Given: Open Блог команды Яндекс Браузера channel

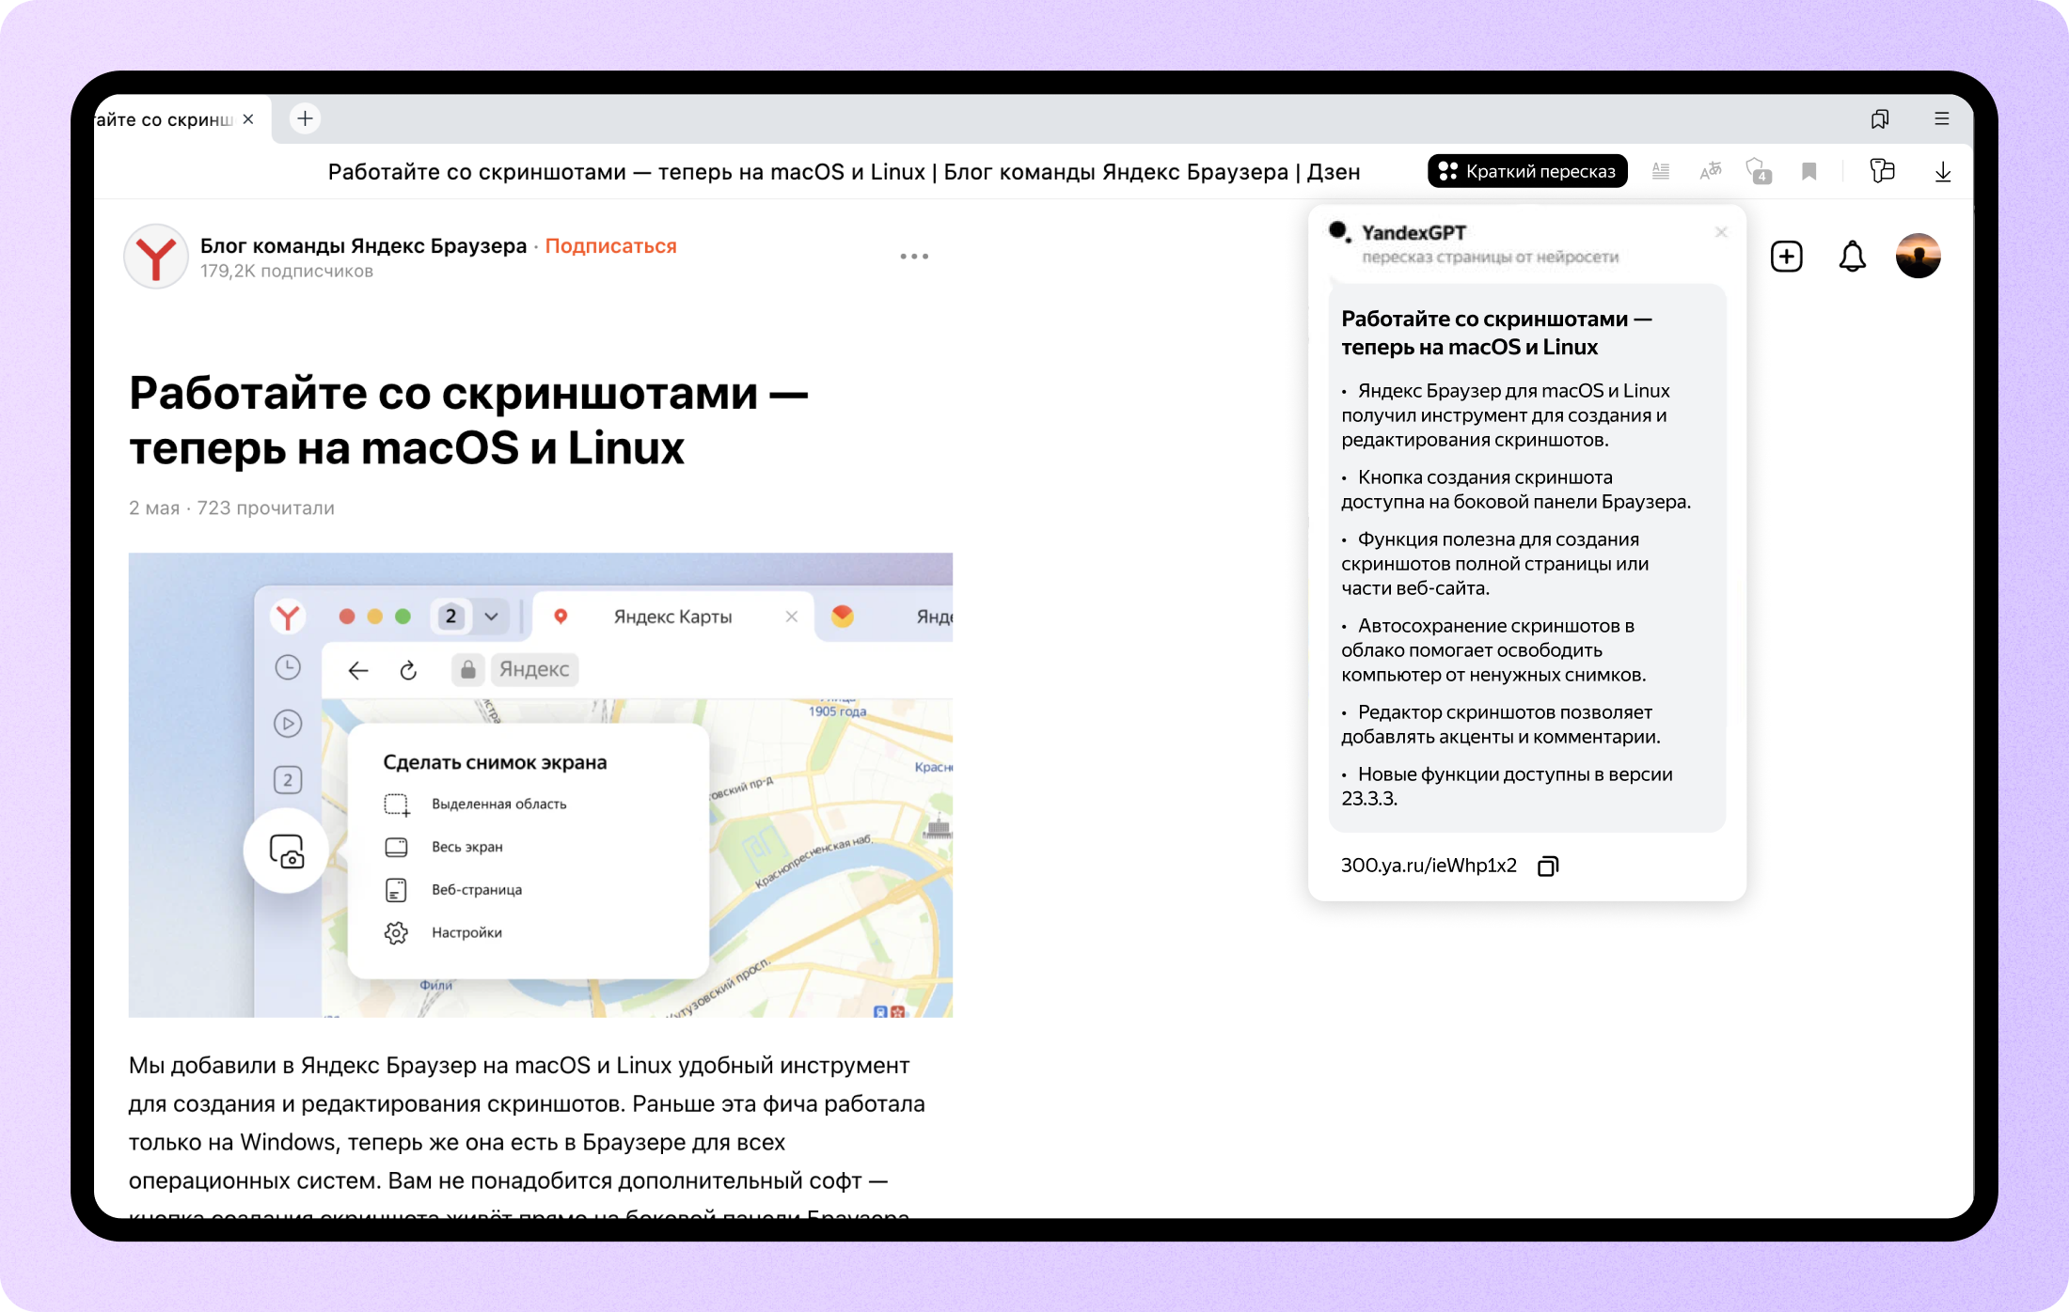Looking at the screenshot, I should pyautogui.click(x=363, y=245).
